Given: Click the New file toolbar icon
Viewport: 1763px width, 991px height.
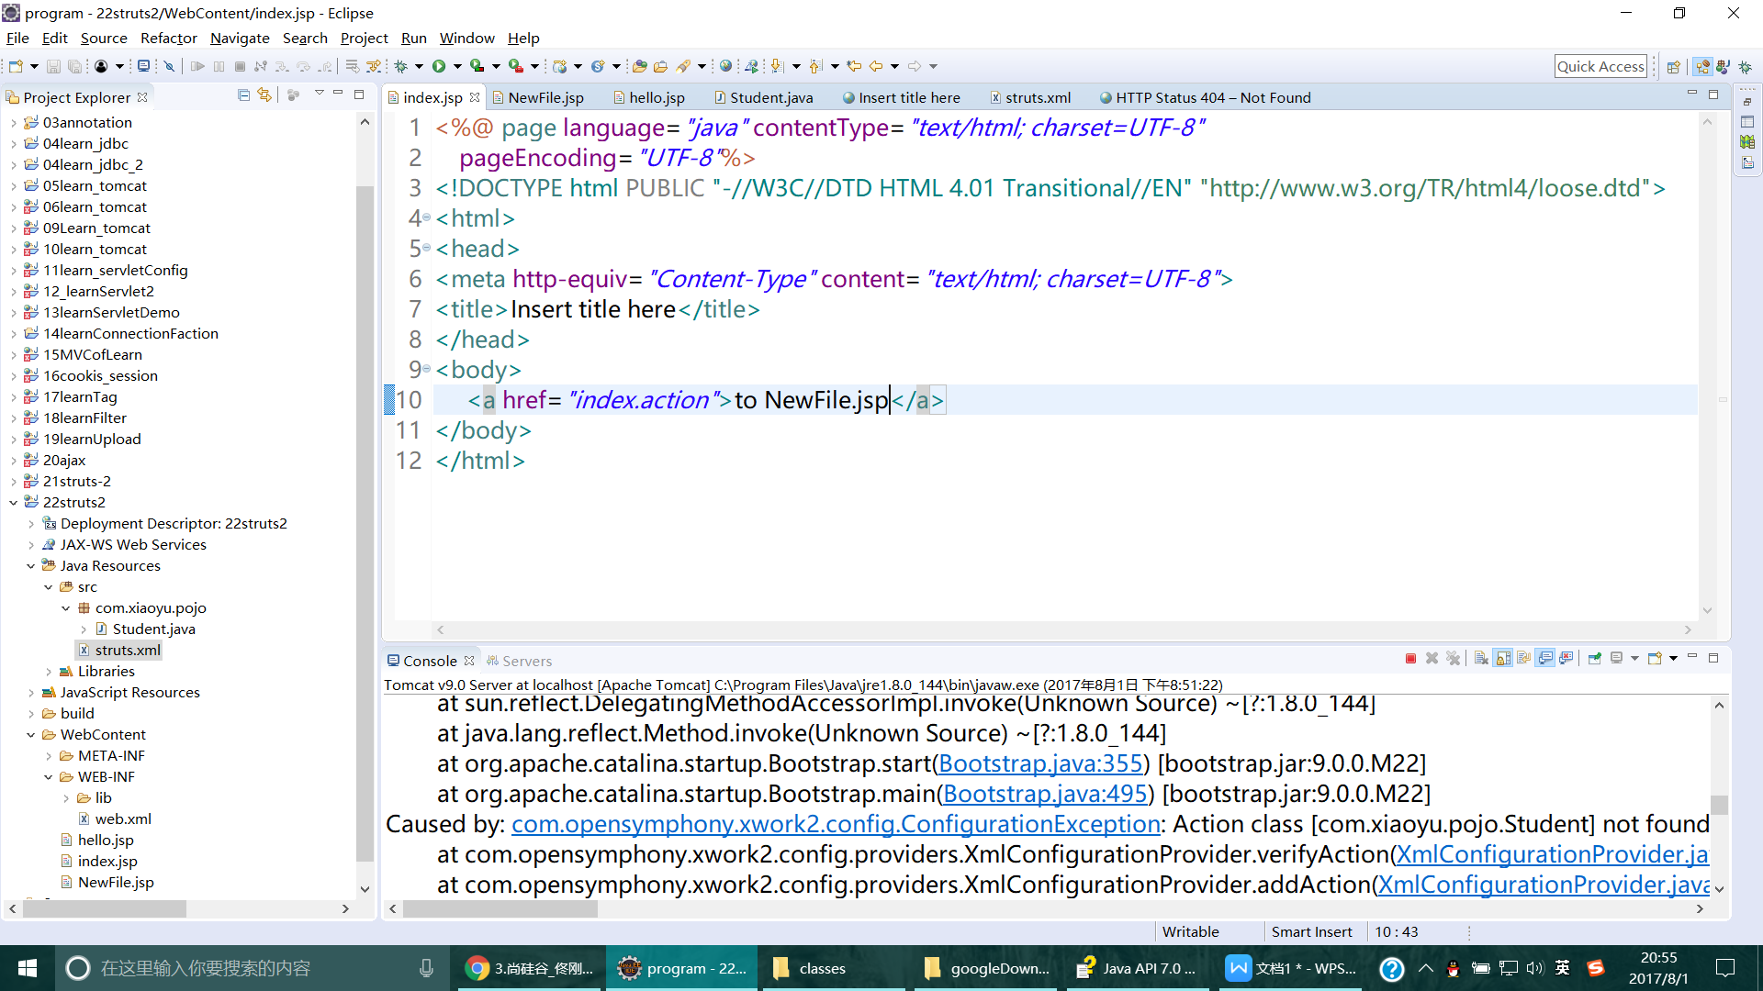Looking at the screenshot, I should pyautogui.click(x=16, y=66).
